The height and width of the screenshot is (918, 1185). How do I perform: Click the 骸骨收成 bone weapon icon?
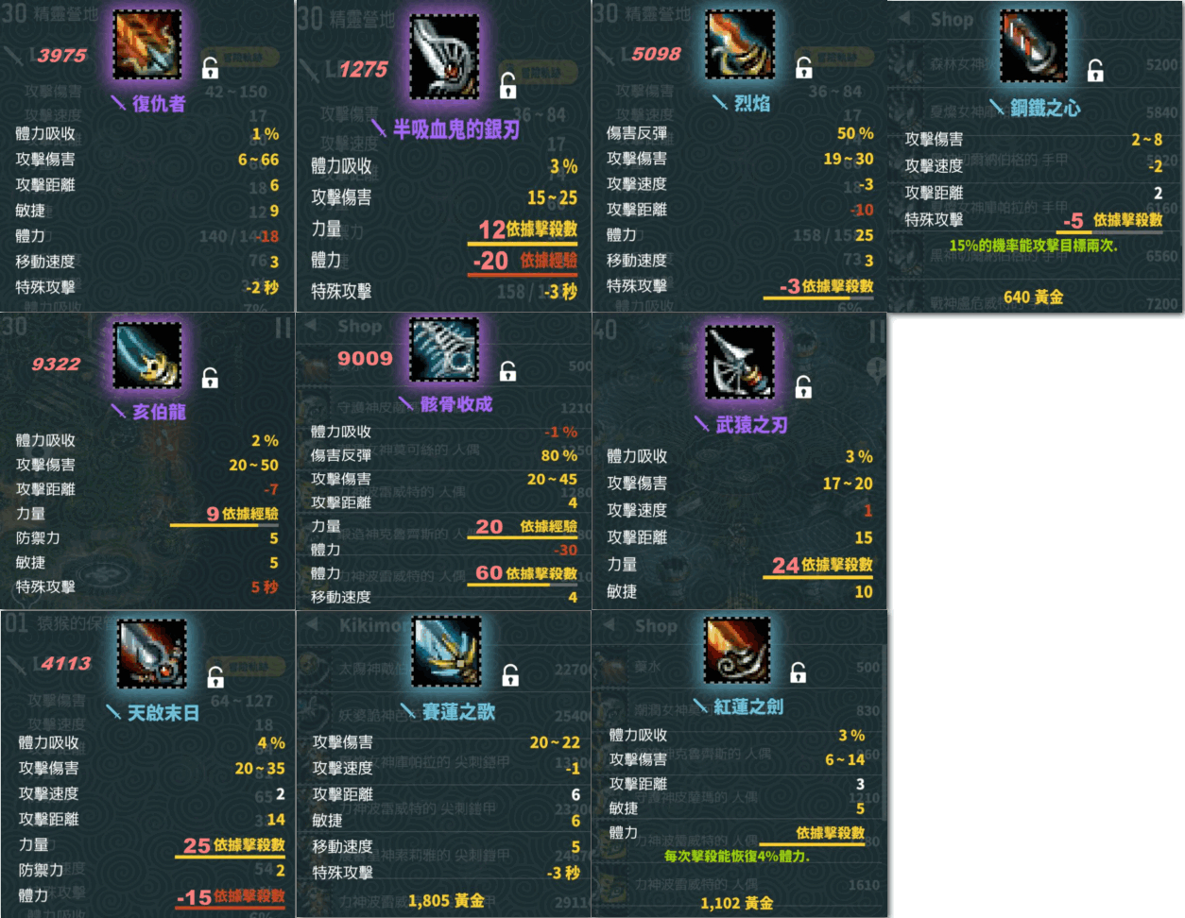pos(445,349)
